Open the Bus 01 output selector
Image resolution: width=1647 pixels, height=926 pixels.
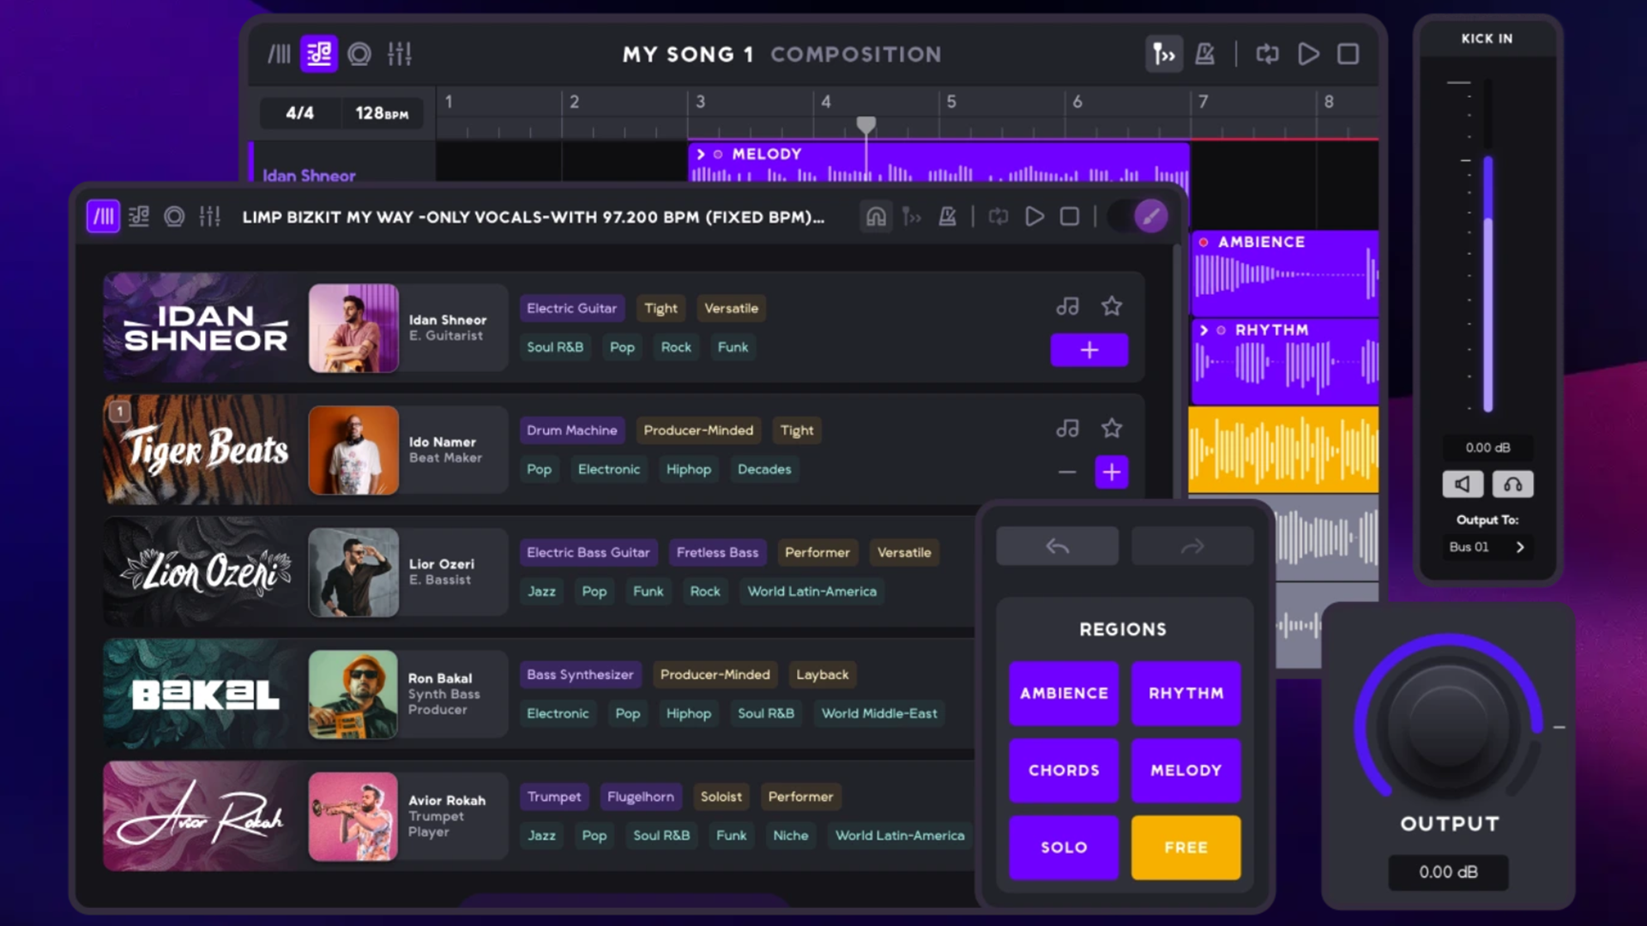(x=1488, y=547)
